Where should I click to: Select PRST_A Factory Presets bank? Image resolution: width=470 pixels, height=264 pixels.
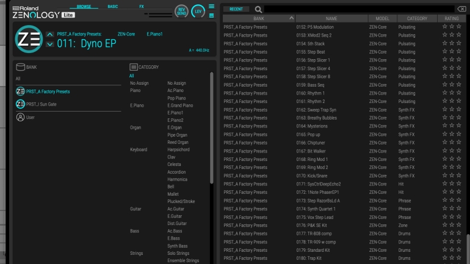pos(48,91)
